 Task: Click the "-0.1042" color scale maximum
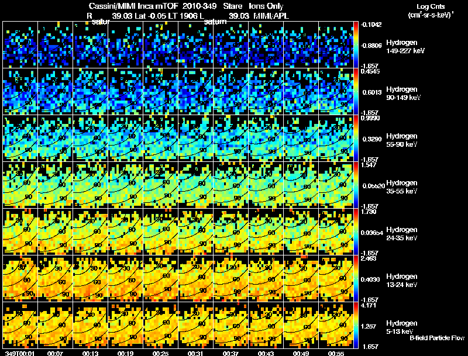pos(371,25)
